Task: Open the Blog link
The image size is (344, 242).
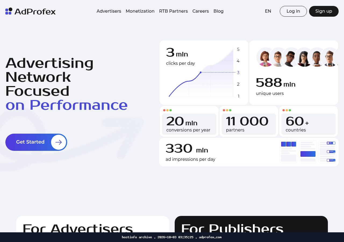Action: [218, 11]
